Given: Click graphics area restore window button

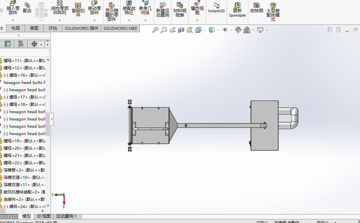Looking at the screenshot, I should point(355,30).
